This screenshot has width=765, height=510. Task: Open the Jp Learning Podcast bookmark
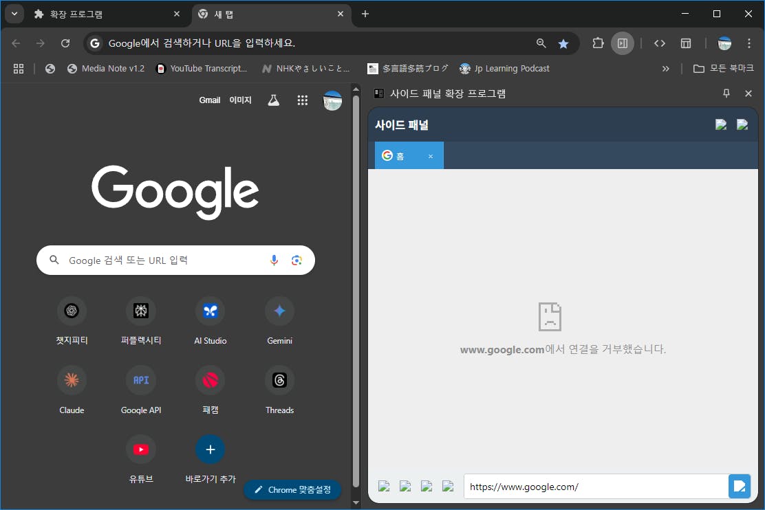coord(504,69)
